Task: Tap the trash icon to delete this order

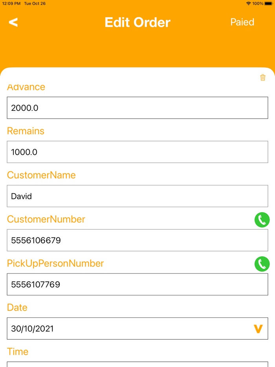Action: point(262,78)
